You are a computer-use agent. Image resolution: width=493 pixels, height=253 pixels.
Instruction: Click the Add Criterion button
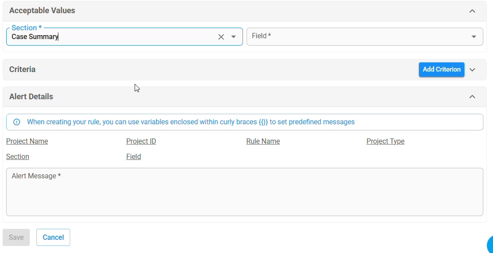tap(441, 69)
